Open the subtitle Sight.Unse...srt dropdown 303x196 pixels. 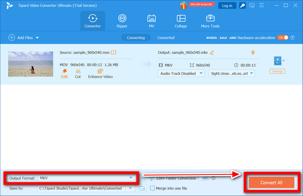coord(232,73)
